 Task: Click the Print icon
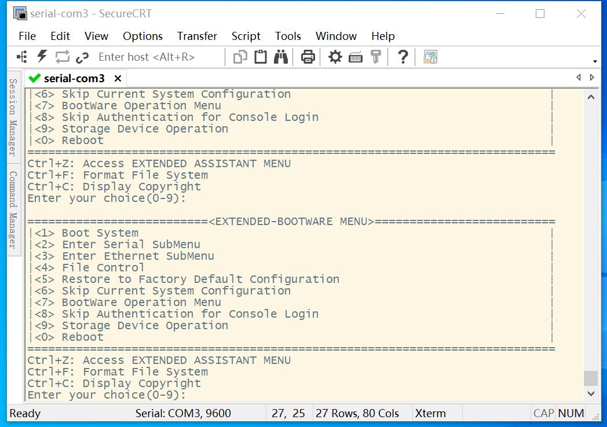tap(308, 57)
